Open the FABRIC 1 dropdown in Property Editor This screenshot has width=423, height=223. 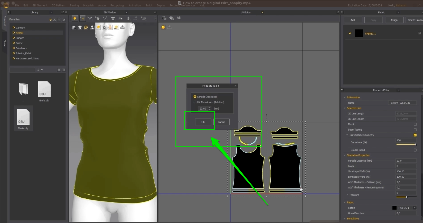415,208
